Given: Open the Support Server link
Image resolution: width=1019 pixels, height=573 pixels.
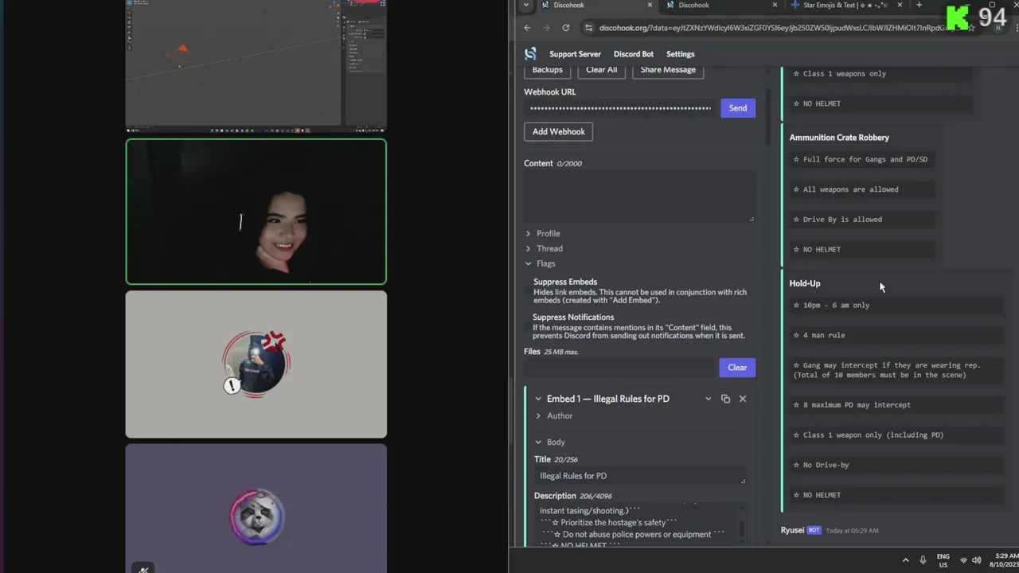Looking at the screenshot, I should pos(575,54).
